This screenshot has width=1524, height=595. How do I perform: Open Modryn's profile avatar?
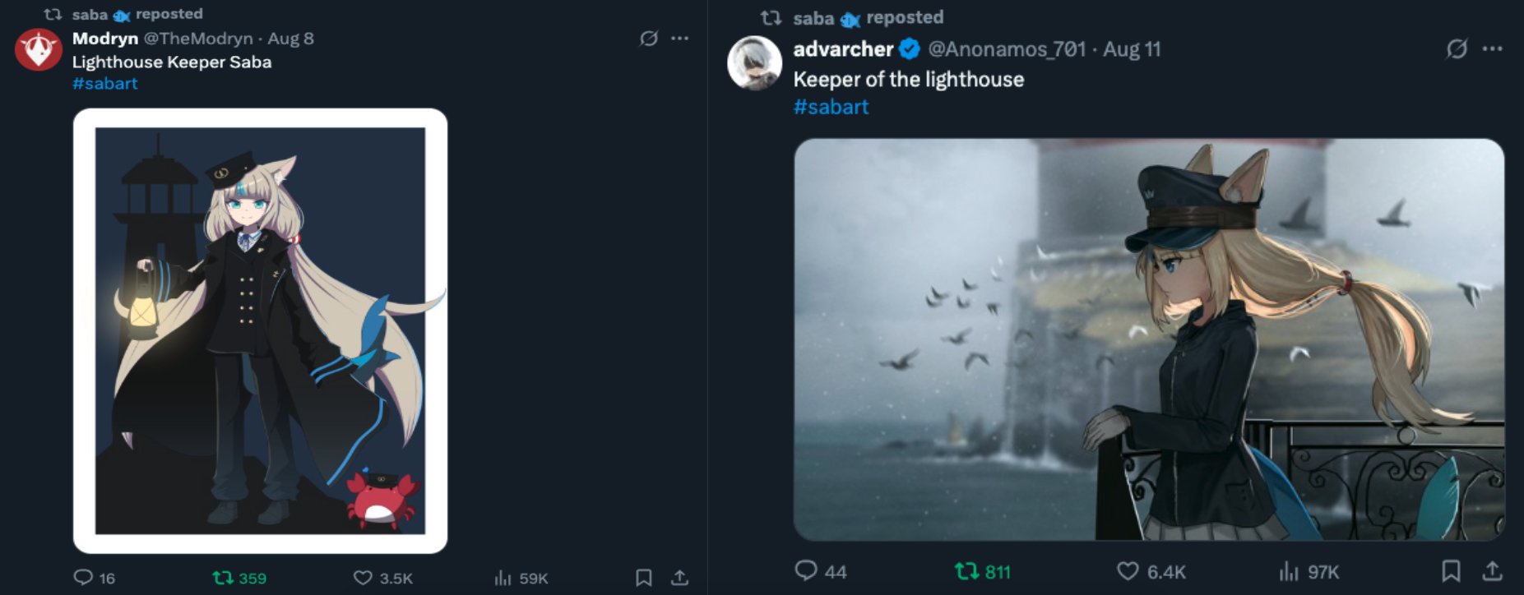tap(39, 50)
